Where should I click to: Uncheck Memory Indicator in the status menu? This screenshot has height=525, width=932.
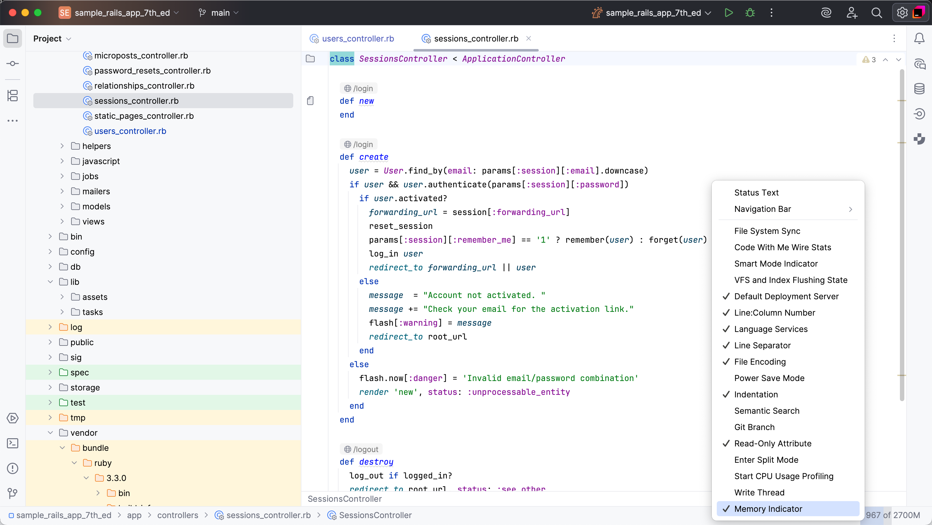[768, 509]
